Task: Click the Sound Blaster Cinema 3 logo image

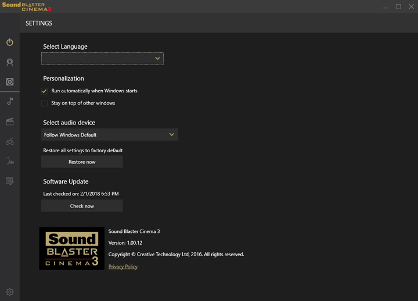Action: (x=72, y=249)
